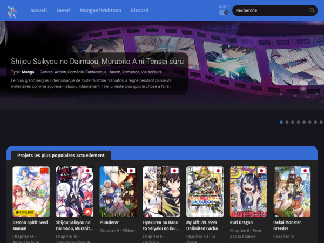This screenshot has height=243, width=324.
Task: Click the COULEUR badge on cover
Action: point(24,212)
